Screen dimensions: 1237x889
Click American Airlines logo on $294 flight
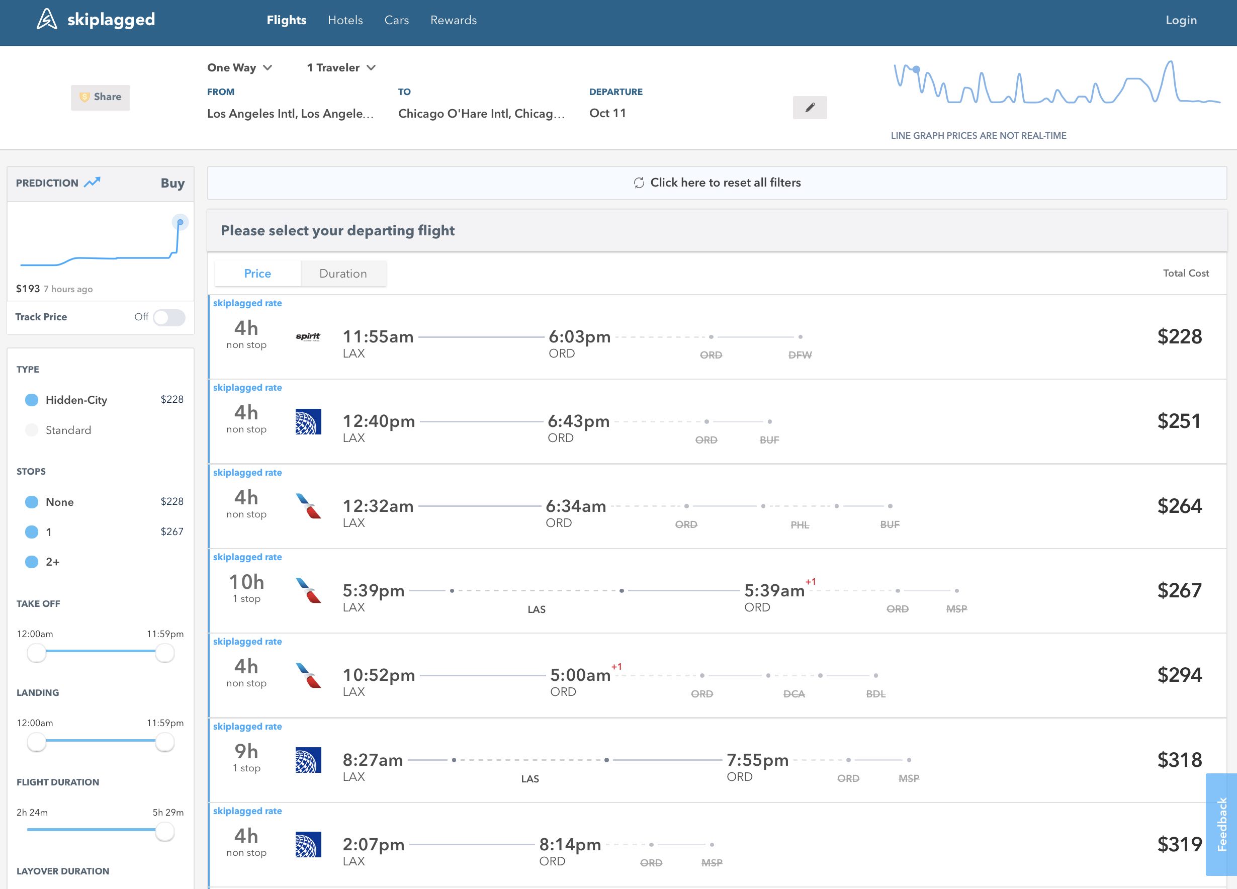coord(308,675)
